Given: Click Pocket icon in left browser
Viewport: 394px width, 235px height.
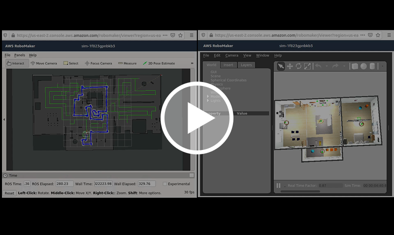Looking at the screenshot, I should 173,35.
